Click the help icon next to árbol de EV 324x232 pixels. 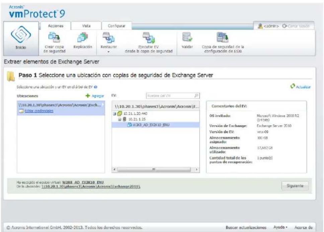coord(95,87)
